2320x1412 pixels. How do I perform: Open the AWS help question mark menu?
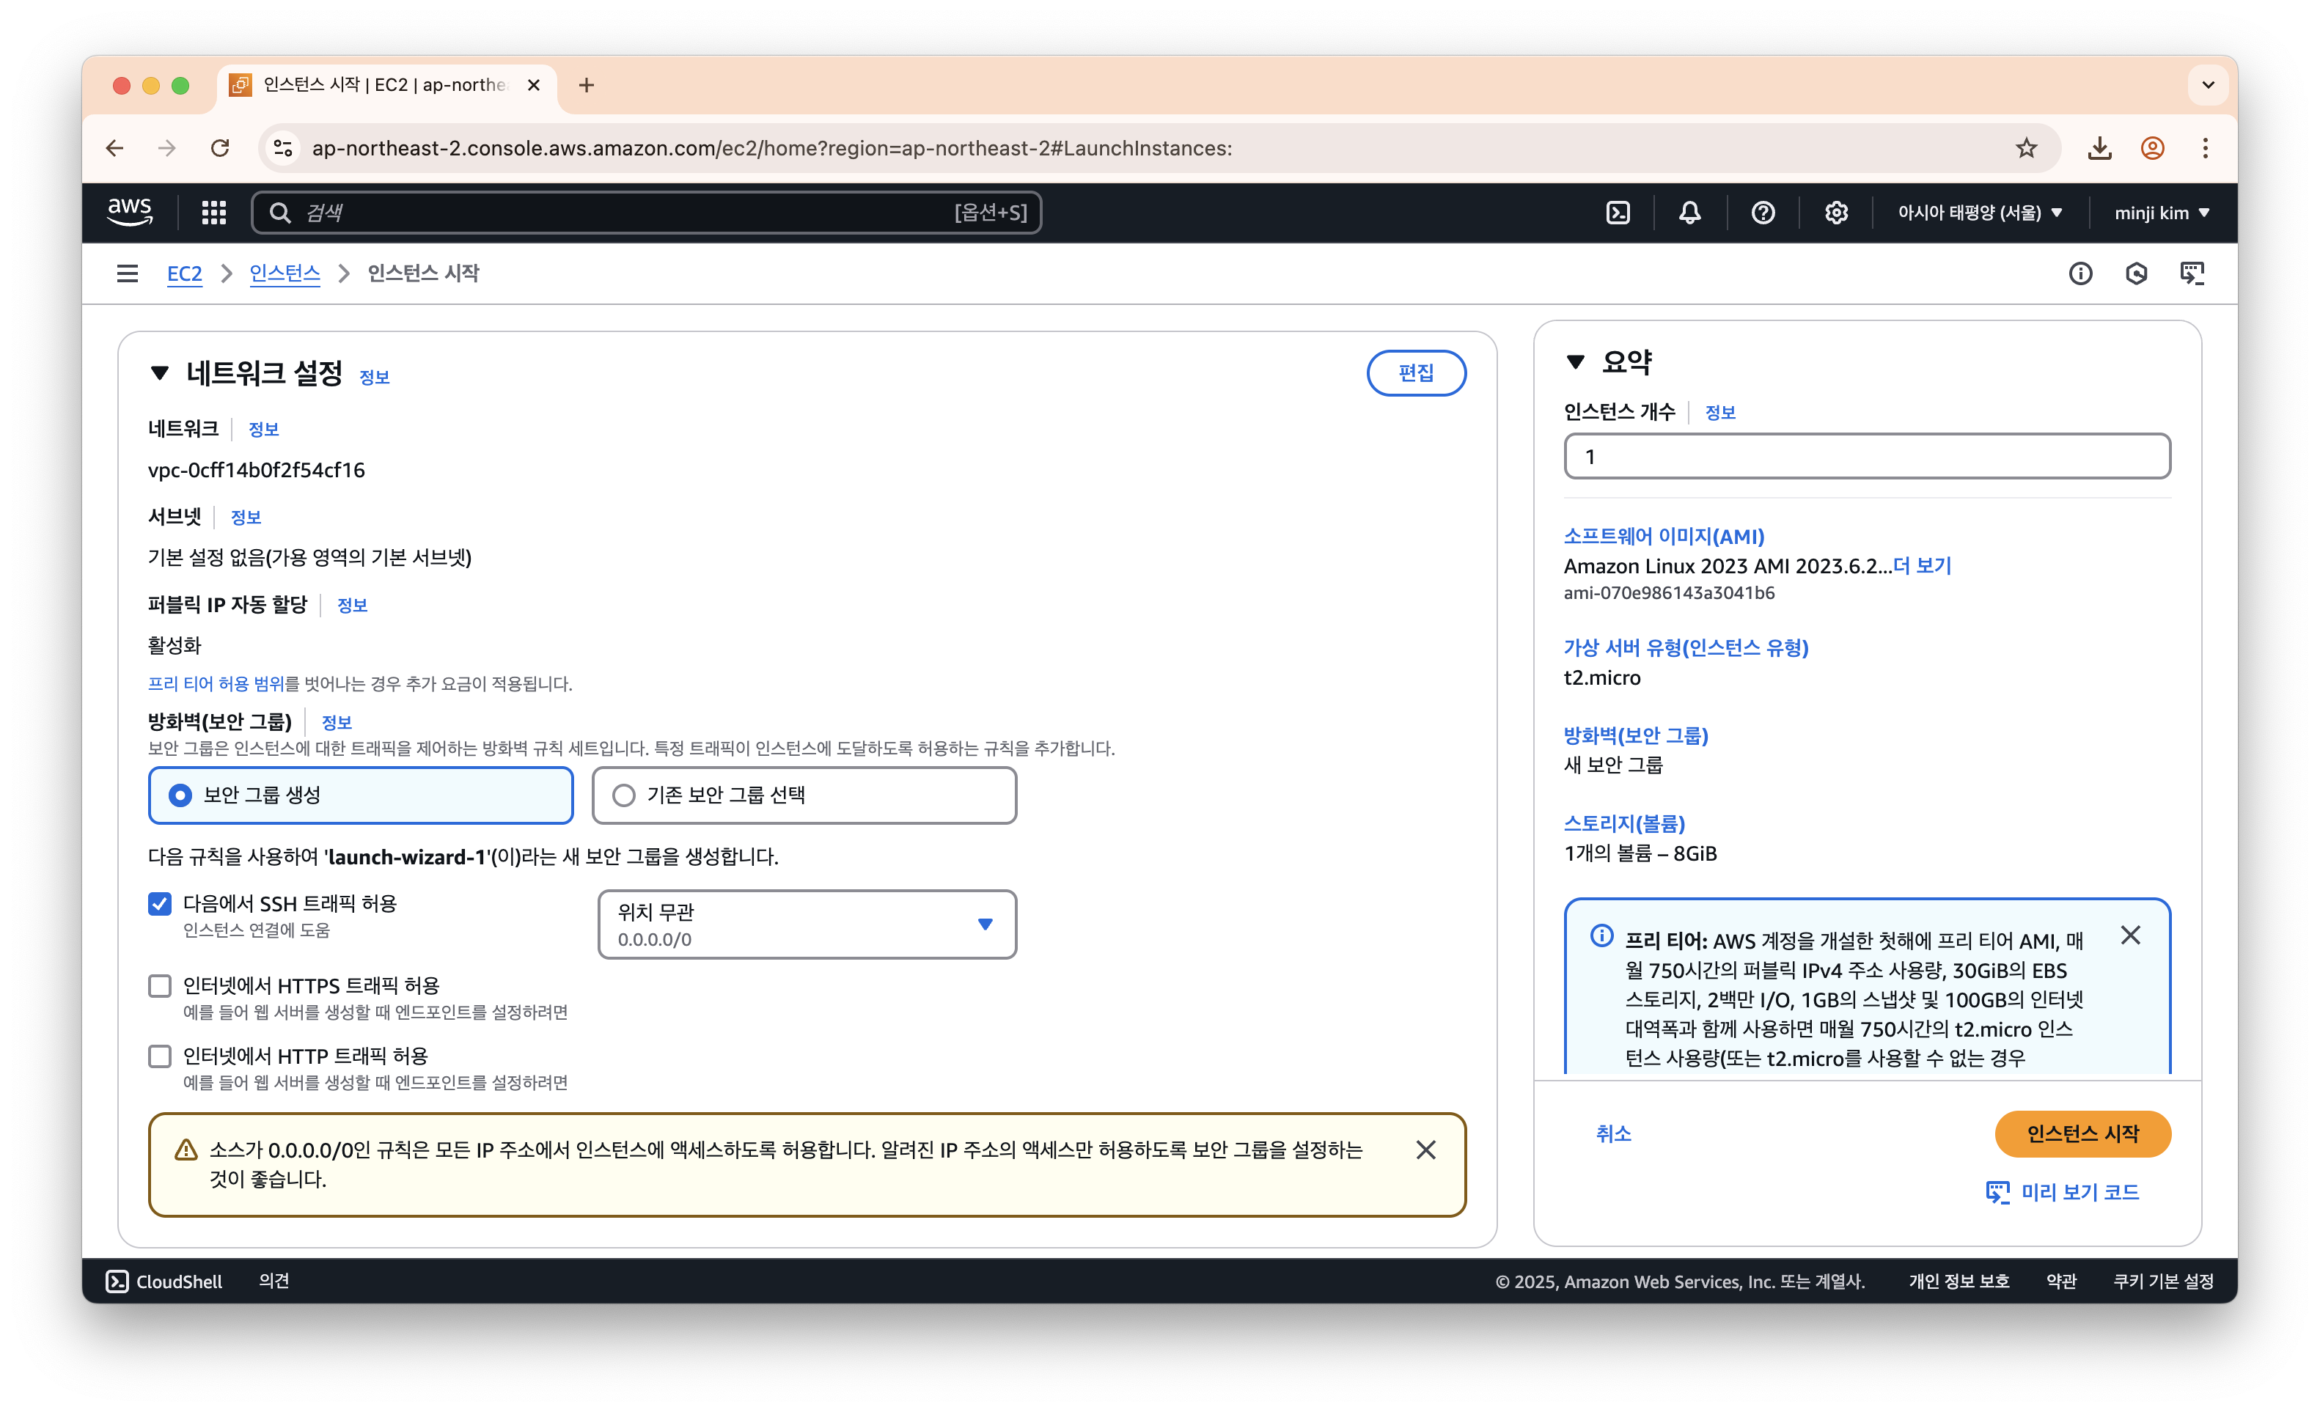pos(1763,213)
